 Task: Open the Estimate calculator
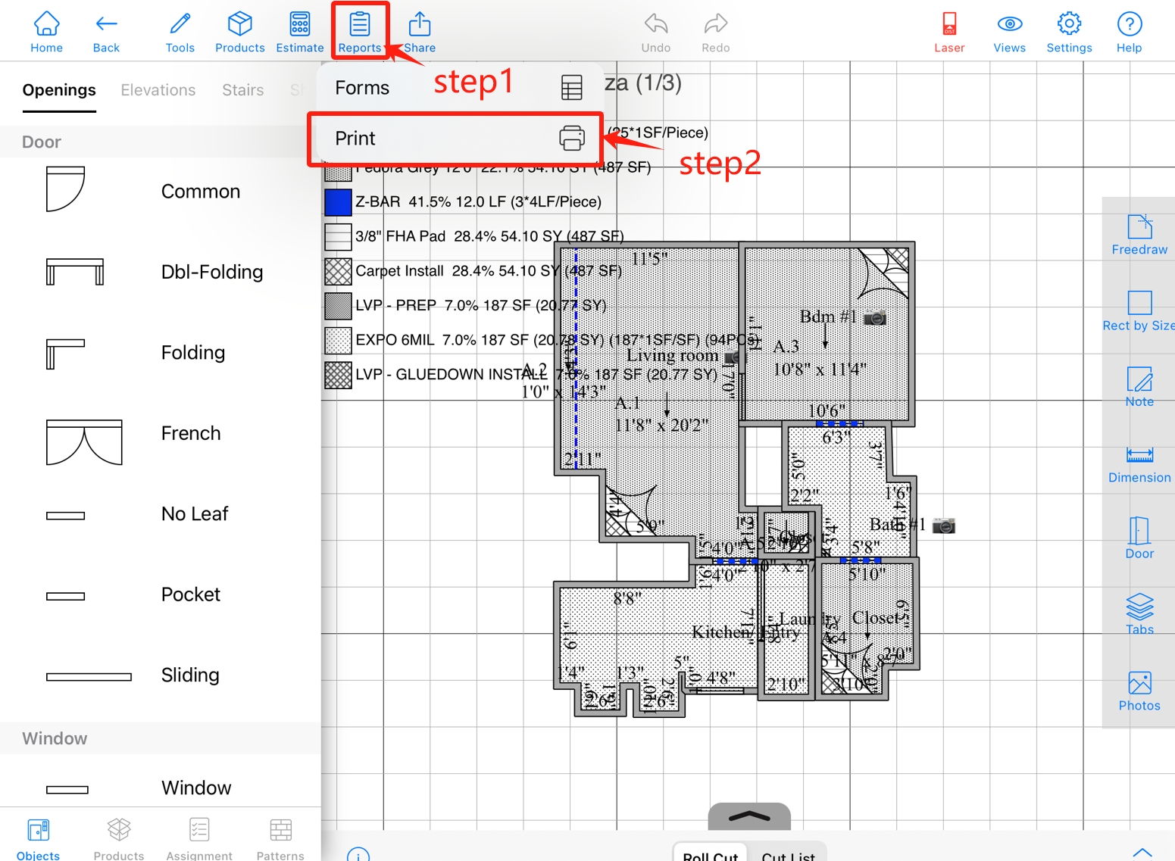tap(300, 33)
